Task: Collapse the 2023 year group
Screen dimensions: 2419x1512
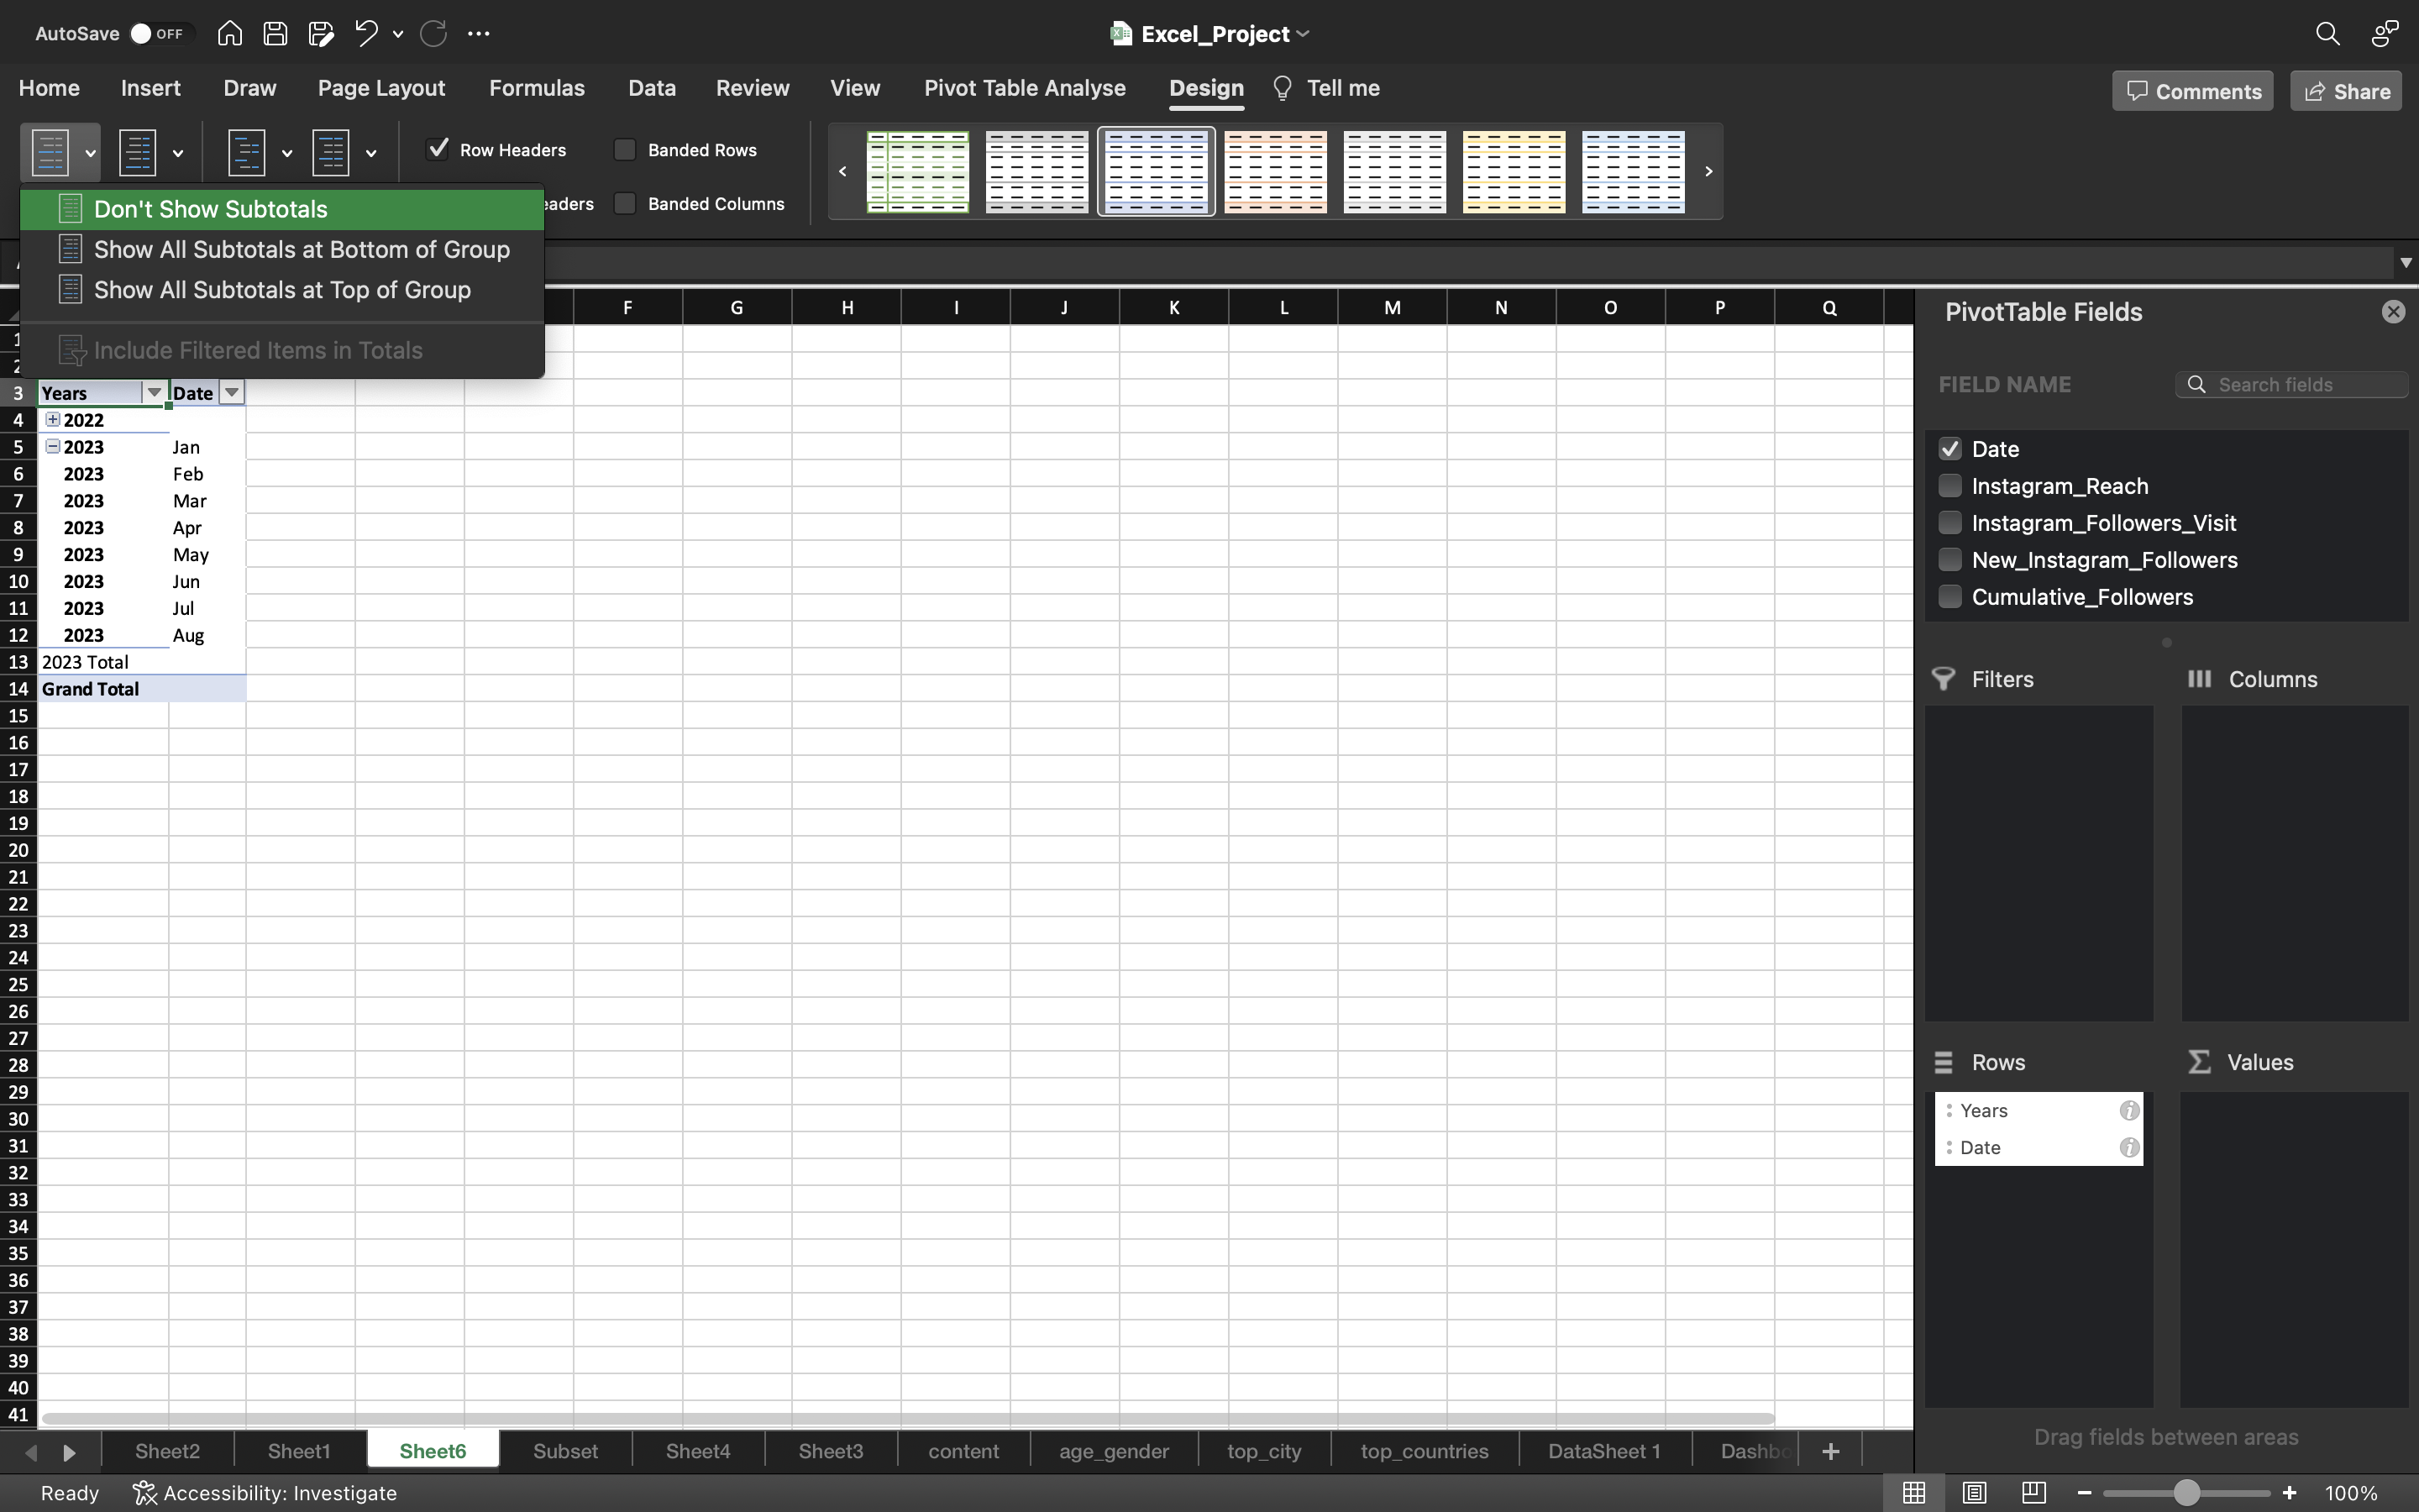Action: 53,446
